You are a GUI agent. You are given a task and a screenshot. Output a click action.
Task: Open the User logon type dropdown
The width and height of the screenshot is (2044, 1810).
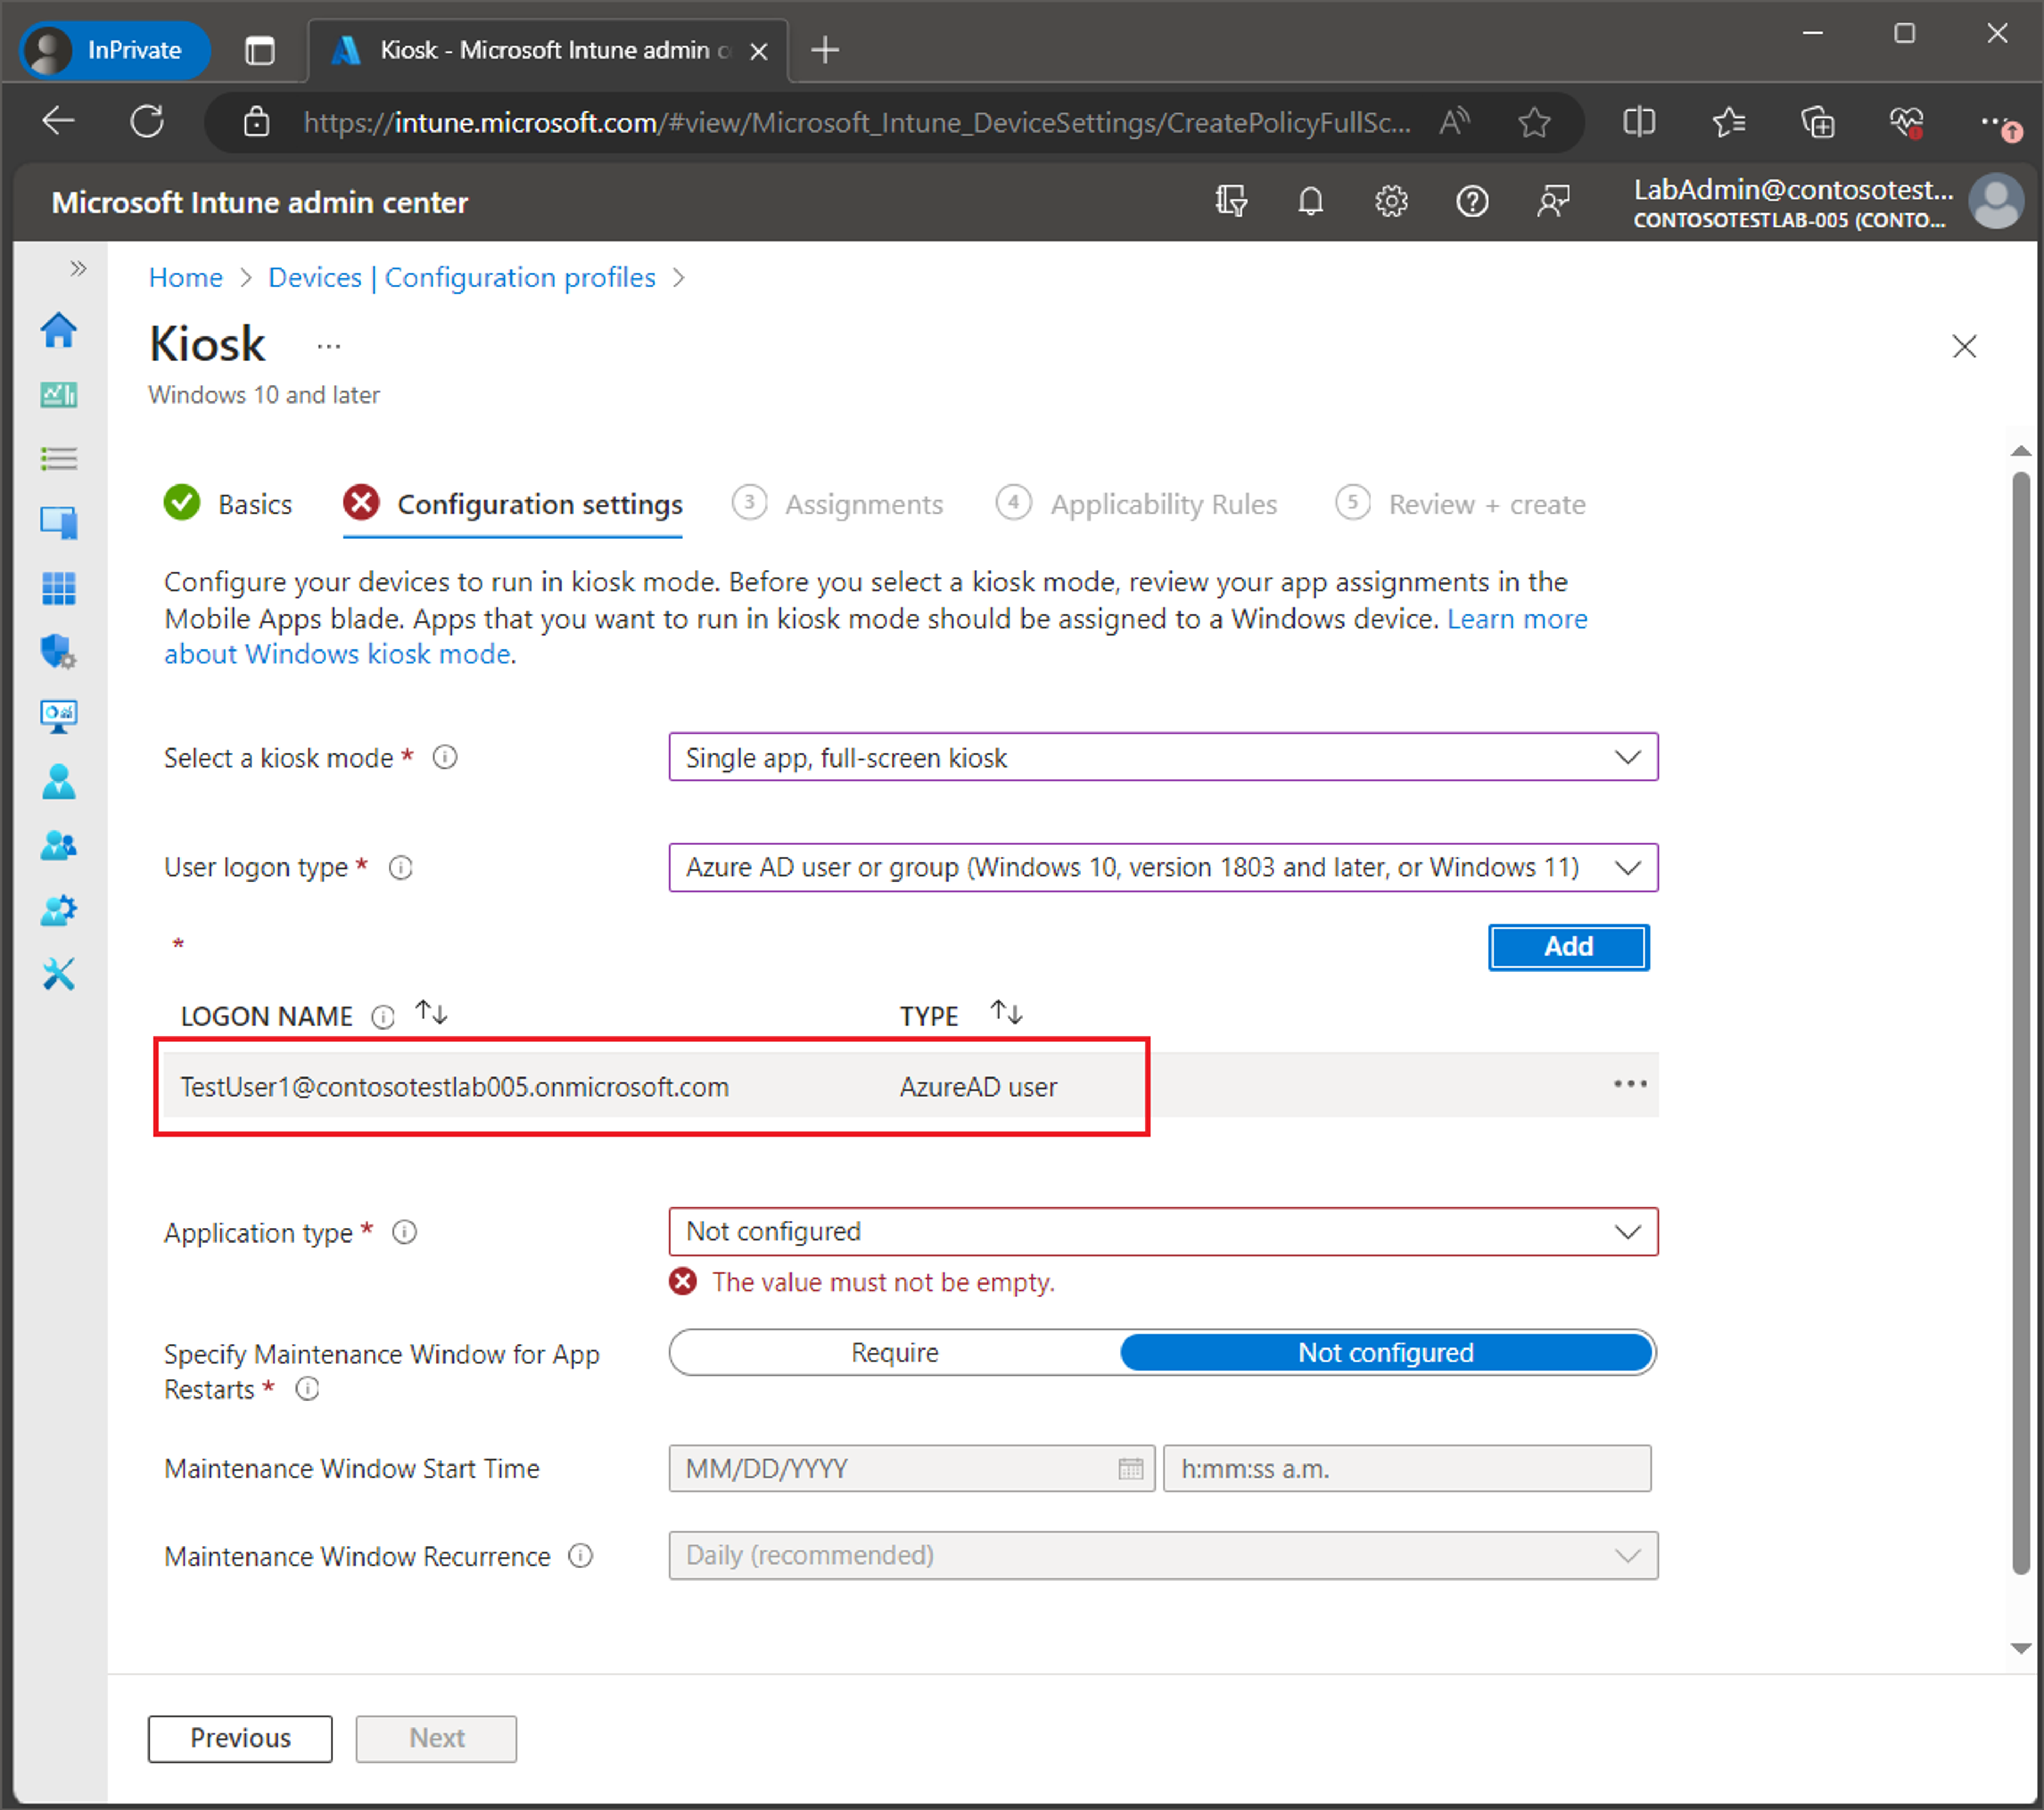pyautogui.click(x=1163, y=868)
